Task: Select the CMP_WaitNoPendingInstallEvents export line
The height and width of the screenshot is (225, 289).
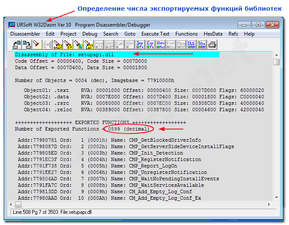Action: [x=118, y=179]
